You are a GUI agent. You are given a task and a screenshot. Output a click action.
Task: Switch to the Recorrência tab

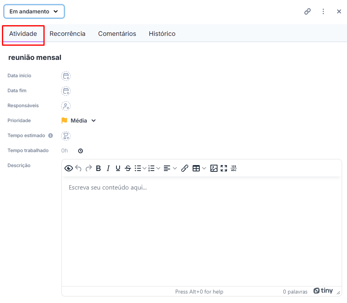click(67, 33)
